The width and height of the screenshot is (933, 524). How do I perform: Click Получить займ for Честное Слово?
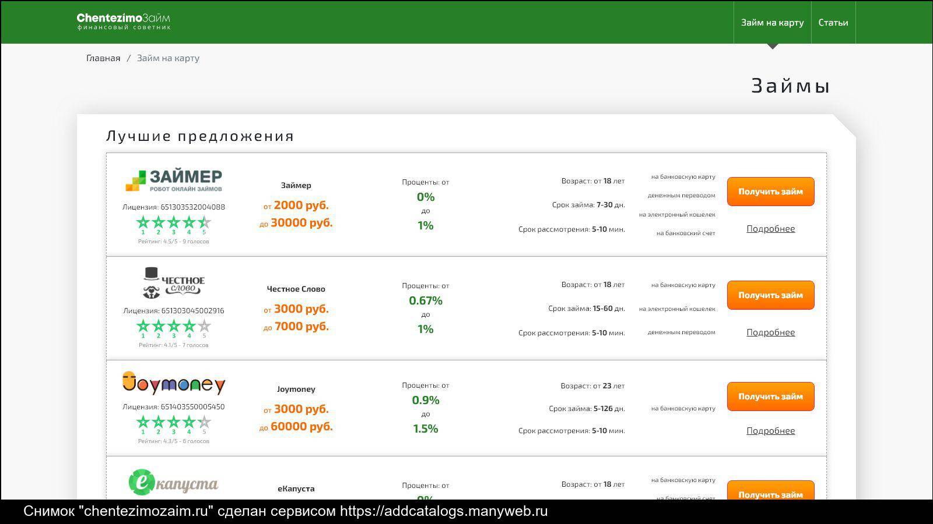click(770, 295)
